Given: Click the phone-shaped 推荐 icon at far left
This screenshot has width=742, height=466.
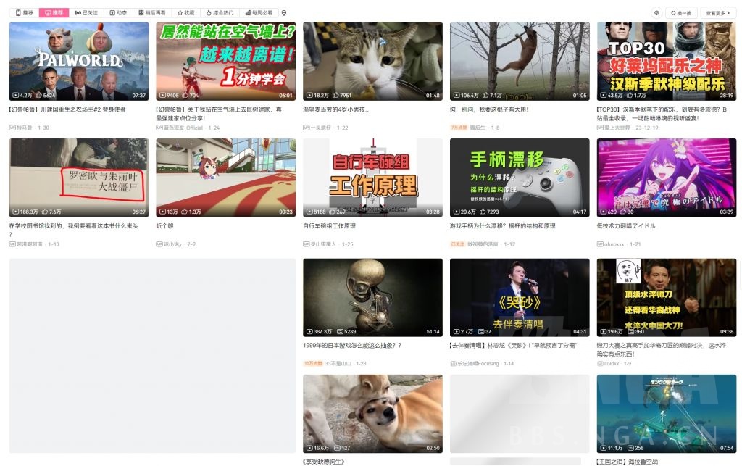Looking at the screenshot, I should [x=17, y=12].
